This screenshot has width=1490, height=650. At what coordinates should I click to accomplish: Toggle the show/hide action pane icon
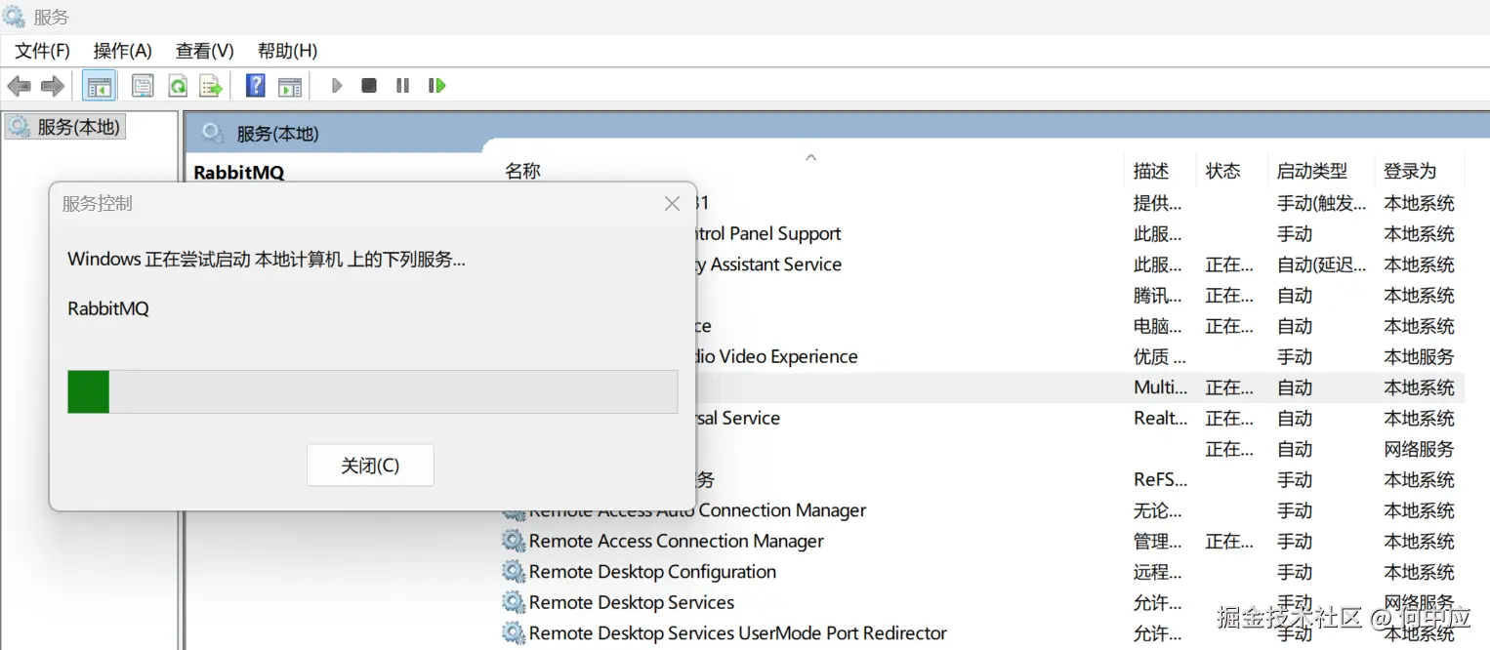pyautogui.click(x=290, y=86)
